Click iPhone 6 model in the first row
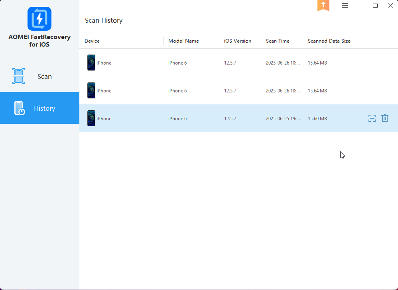Viewport: 398px width, 290px height. click(177, 63)
